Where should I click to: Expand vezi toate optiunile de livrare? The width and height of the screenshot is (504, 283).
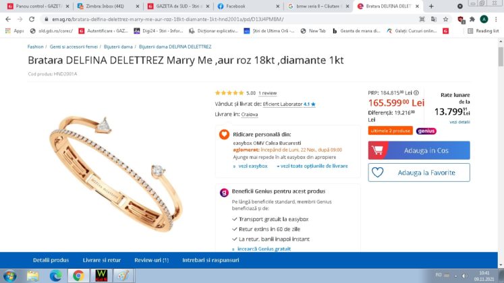point(312,166)
